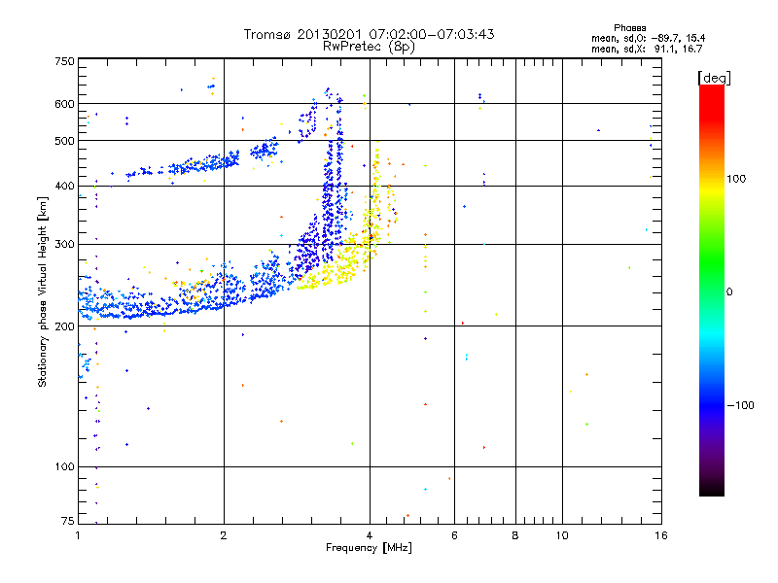Click the y-axis '750' label
778x583 pixels.
(x=64, y=61)
